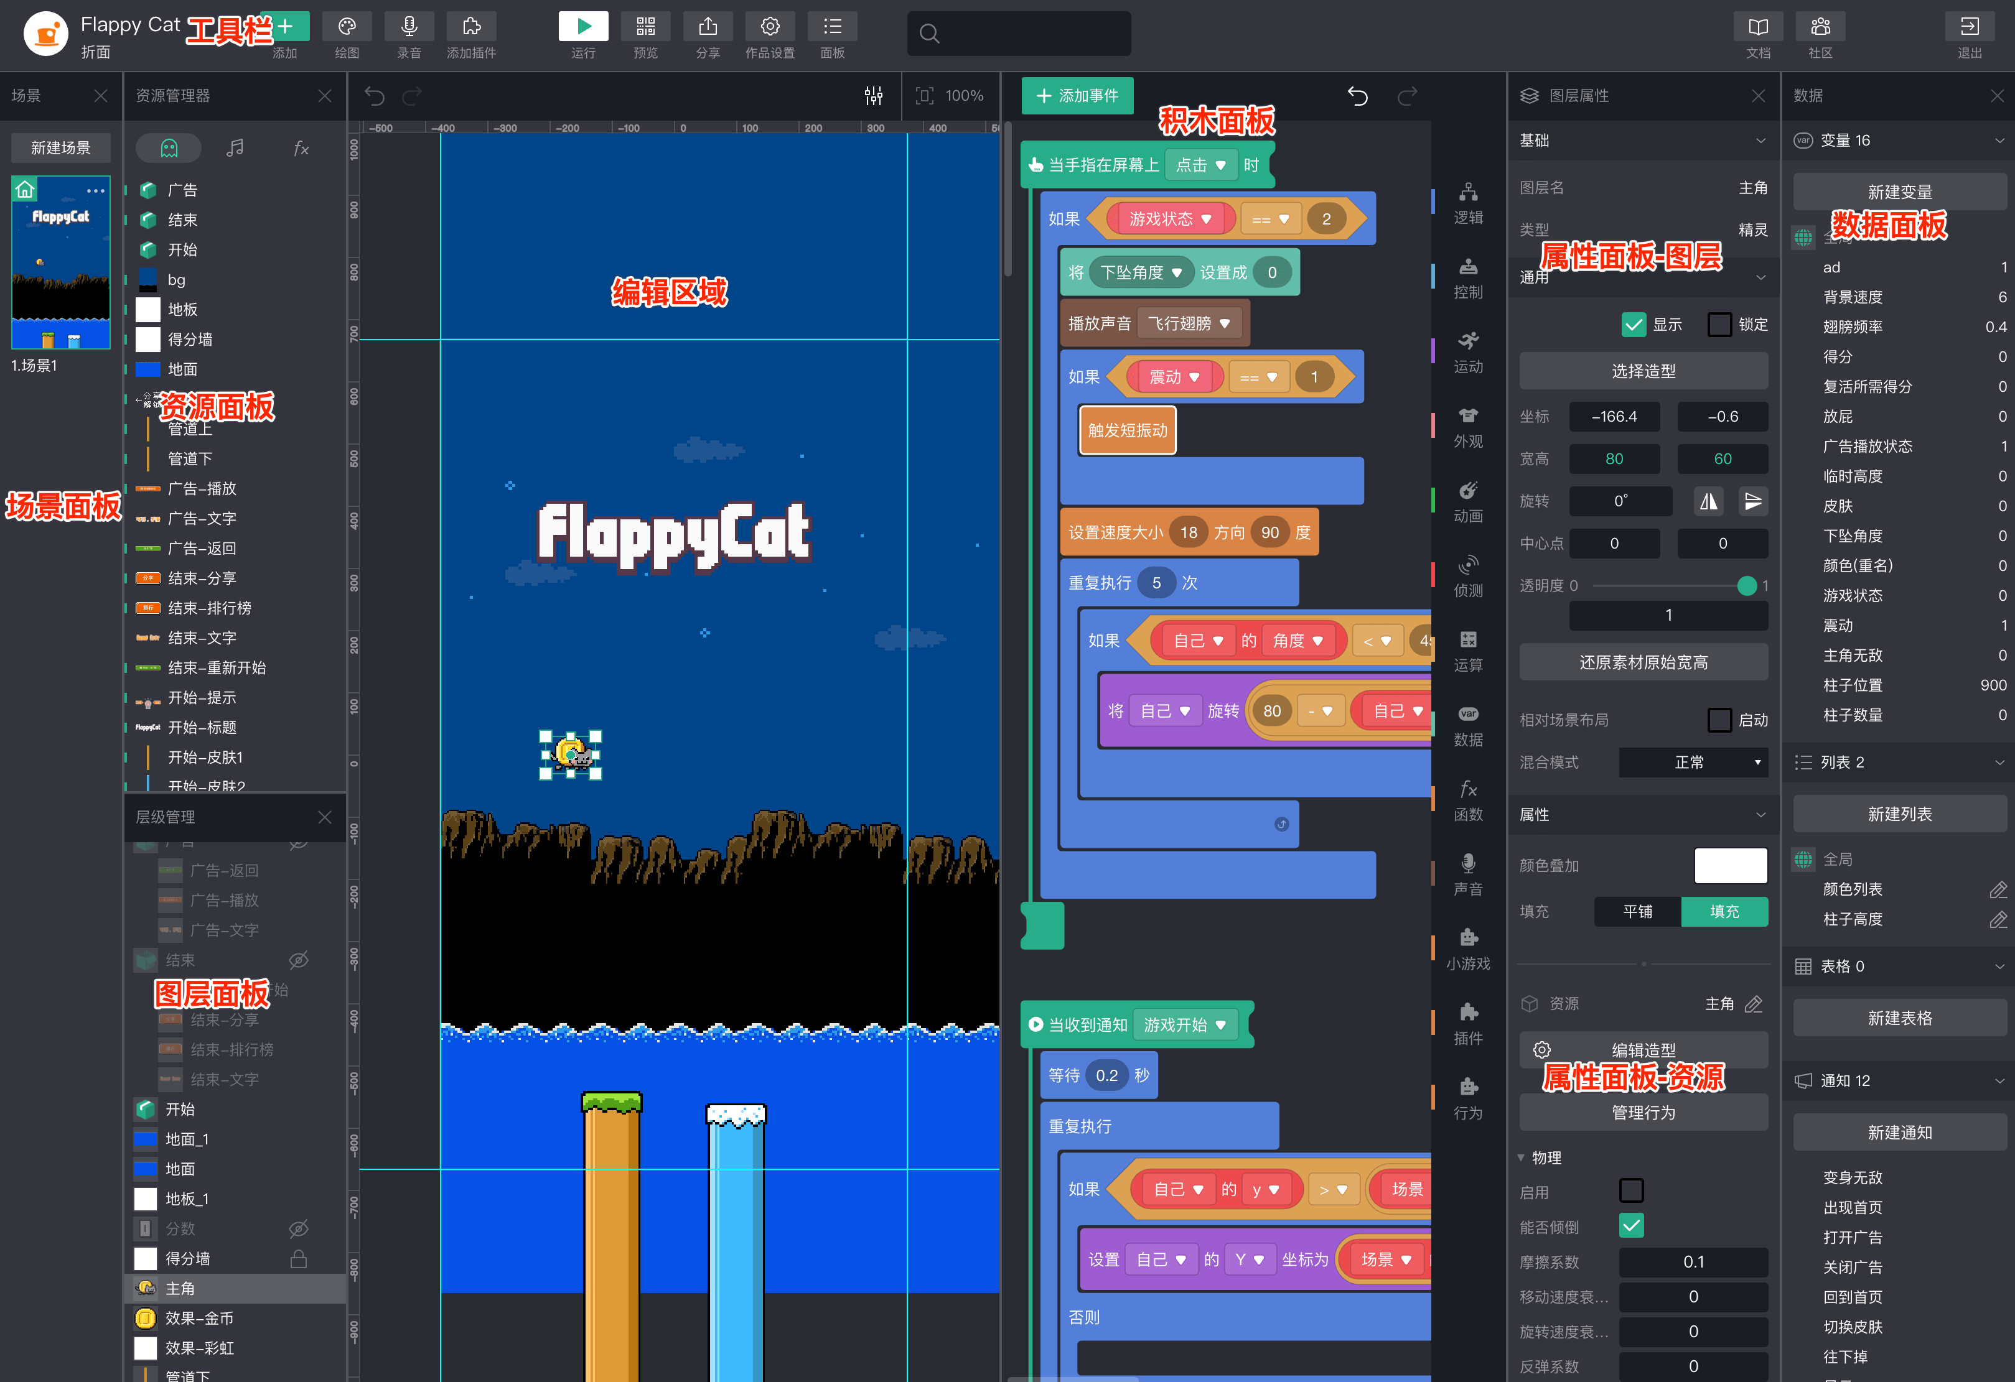Click the 添加事件 button
The width and height of the screenshot is (2015, 1382).
click(x=1077, y=95)
